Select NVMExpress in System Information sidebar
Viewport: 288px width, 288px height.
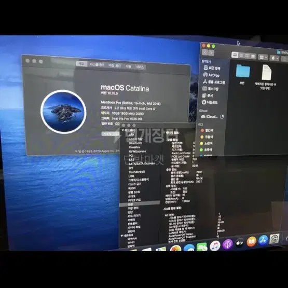point(137,152)
